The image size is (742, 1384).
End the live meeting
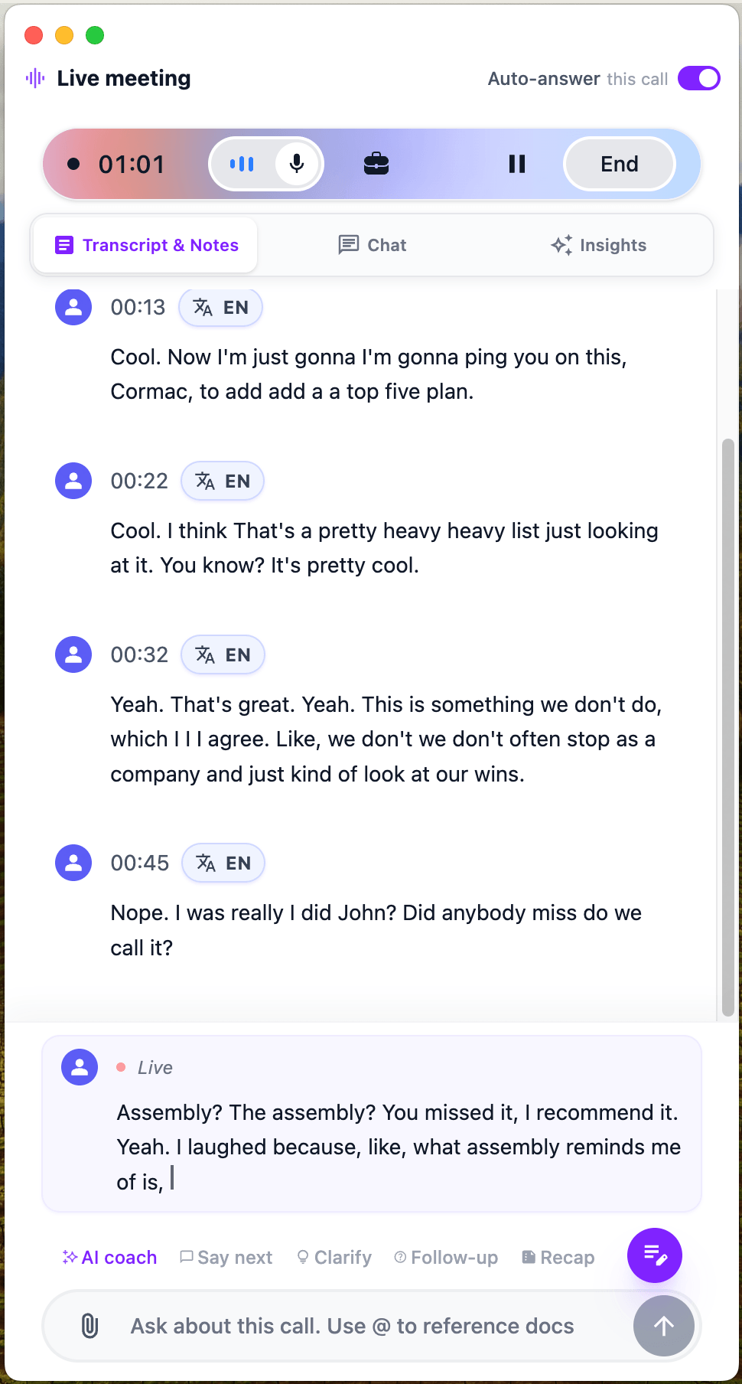coord(620,164)
